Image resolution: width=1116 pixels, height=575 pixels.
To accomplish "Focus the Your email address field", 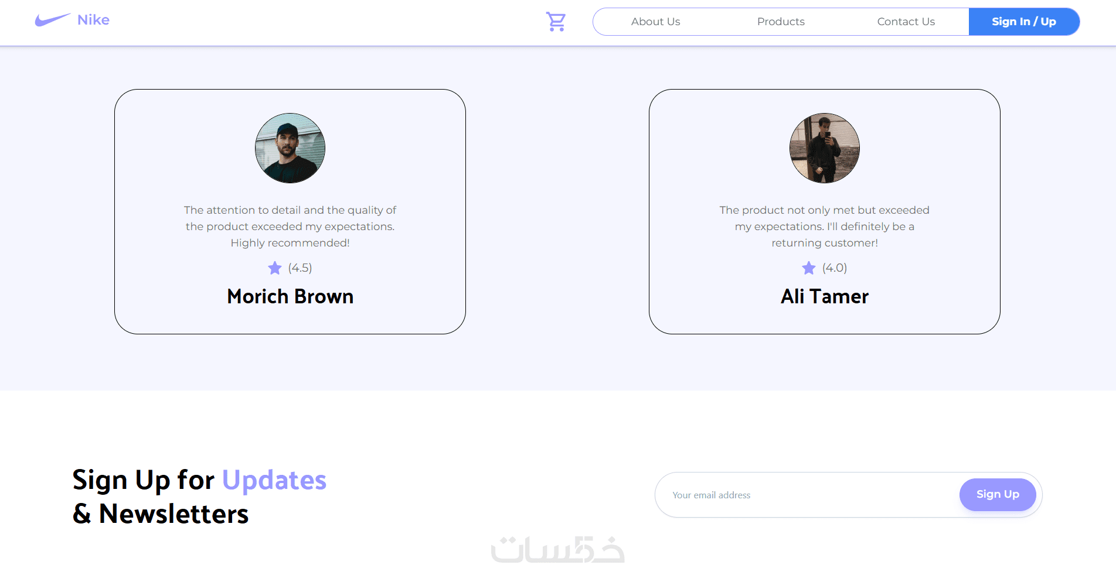I will (x=809, y=495).
